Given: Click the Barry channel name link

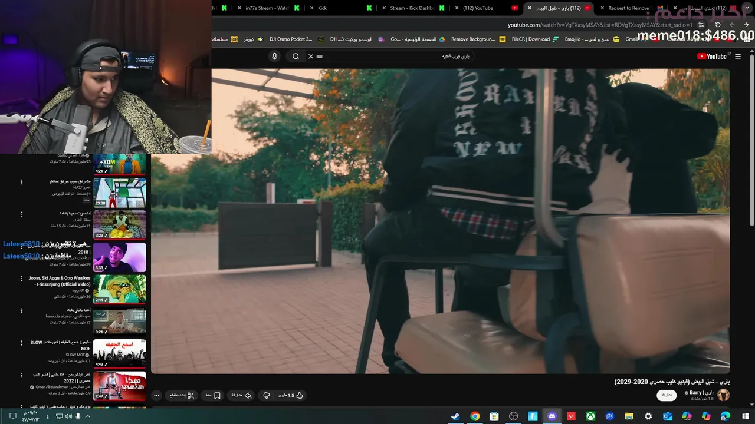Looking at the screenshot, I should 701,393.
